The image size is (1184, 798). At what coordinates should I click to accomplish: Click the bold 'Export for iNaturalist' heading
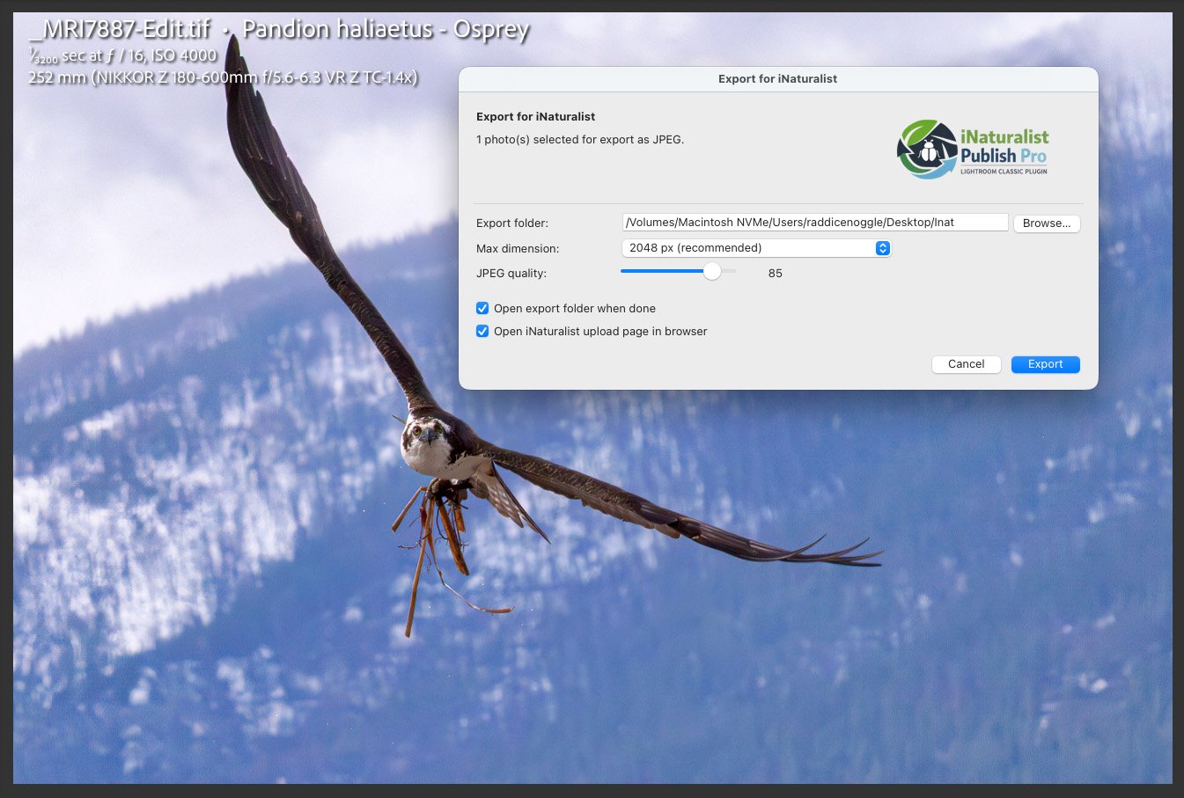[x=535, y=116]
